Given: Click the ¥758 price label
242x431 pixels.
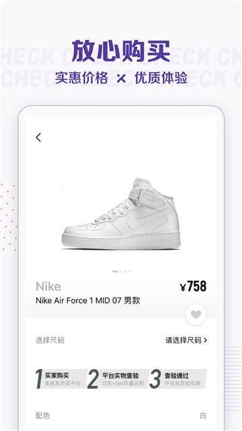Looking at the screenshot, I should [193, 287].
